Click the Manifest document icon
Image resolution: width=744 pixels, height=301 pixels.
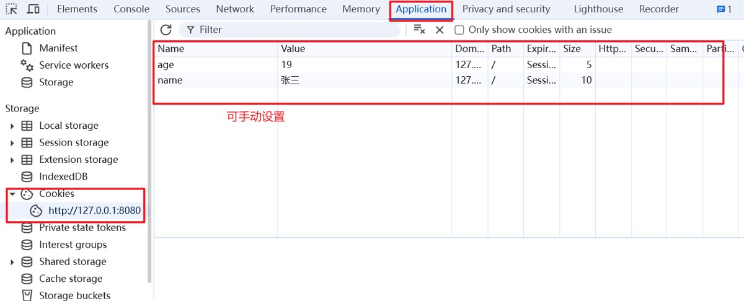pyautogui.click(x=27, y=48)
